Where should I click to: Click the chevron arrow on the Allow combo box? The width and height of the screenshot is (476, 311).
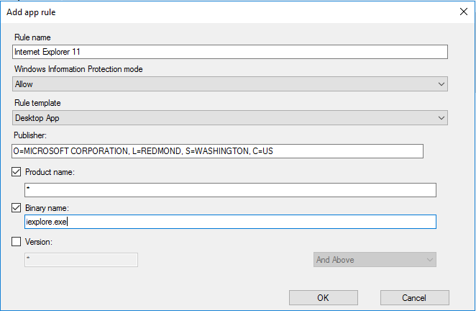click(441, 84)
